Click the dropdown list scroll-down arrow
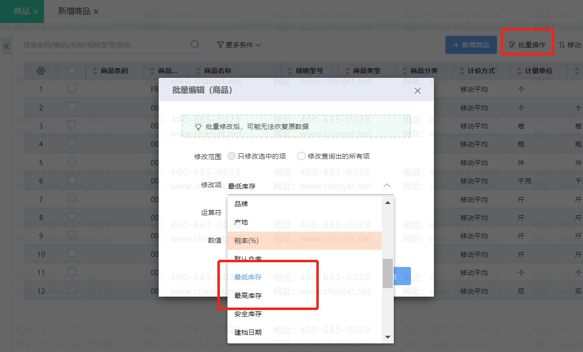The width and height of the screenshot is (583, 352). (388, 337)
